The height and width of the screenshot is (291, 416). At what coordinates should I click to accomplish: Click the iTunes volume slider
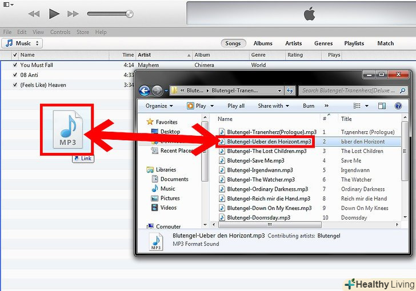[110, 14]
